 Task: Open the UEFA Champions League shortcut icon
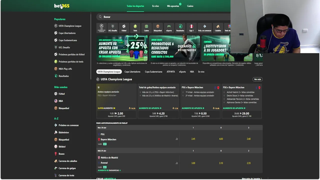[x=101, y=28]
